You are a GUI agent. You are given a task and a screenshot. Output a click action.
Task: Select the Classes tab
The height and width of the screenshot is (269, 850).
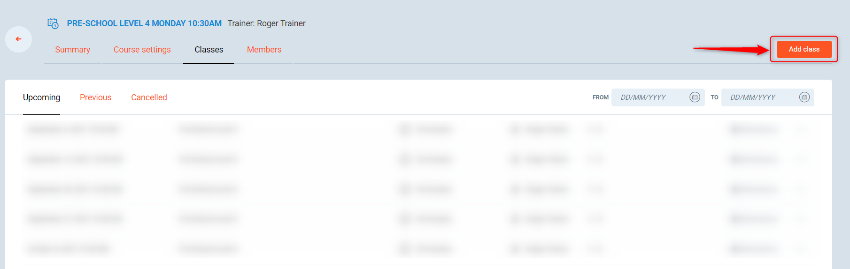click(209, 50)
